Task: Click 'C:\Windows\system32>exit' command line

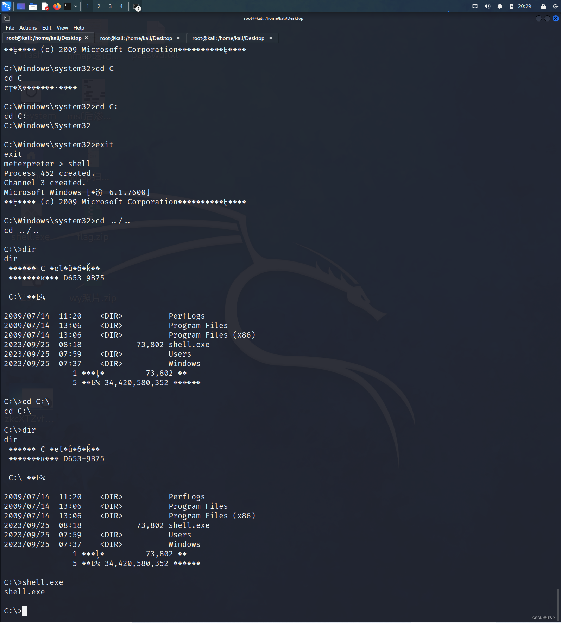Action: pos(58,145)
